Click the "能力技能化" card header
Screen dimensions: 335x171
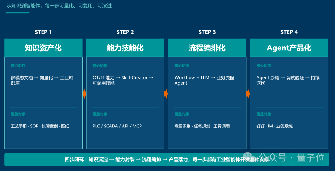[x=125, y=48]
